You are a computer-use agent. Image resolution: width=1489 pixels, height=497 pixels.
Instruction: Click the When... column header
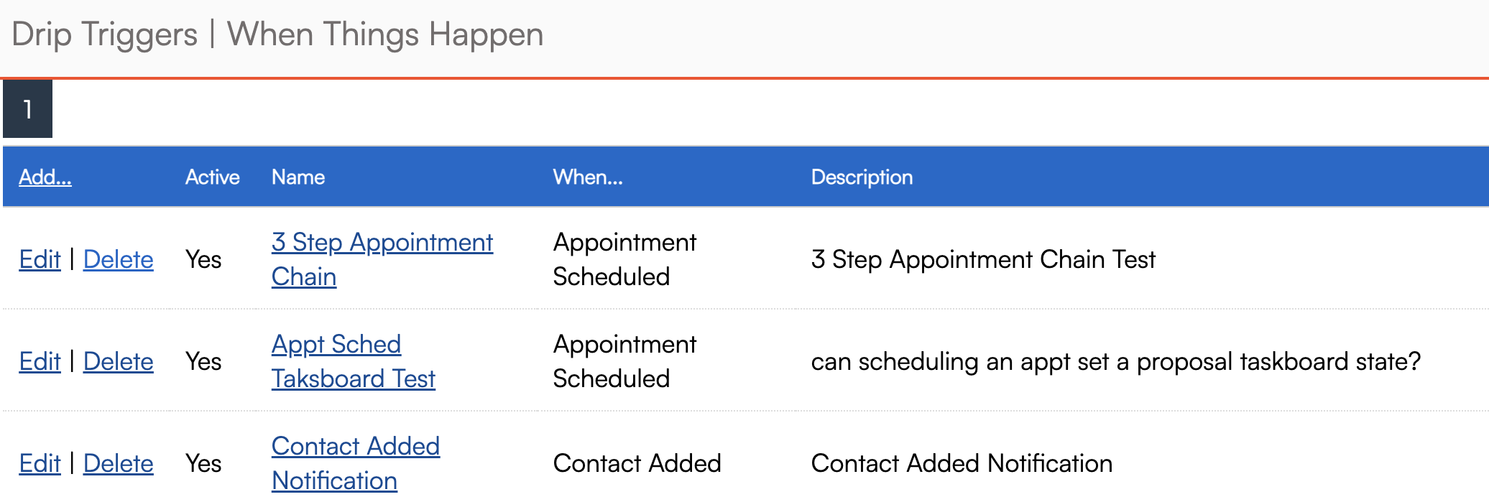pos(587,177)
